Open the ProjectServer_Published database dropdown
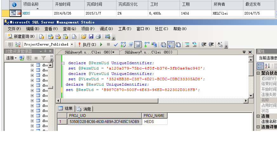277x159 pixels. pyautogui.click(x=72, y=45)
